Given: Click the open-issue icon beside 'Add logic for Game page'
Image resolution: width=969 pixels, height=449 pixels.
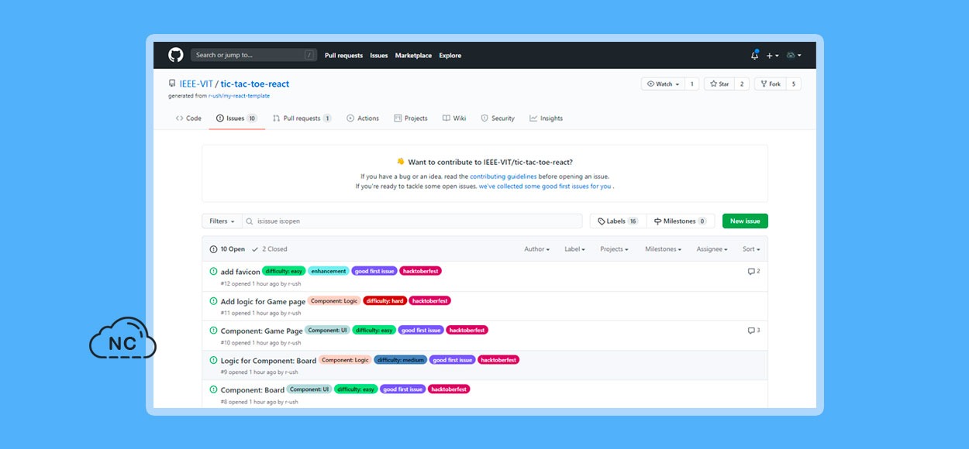Looking at the screenshot, I should click(x=213, y=300).
